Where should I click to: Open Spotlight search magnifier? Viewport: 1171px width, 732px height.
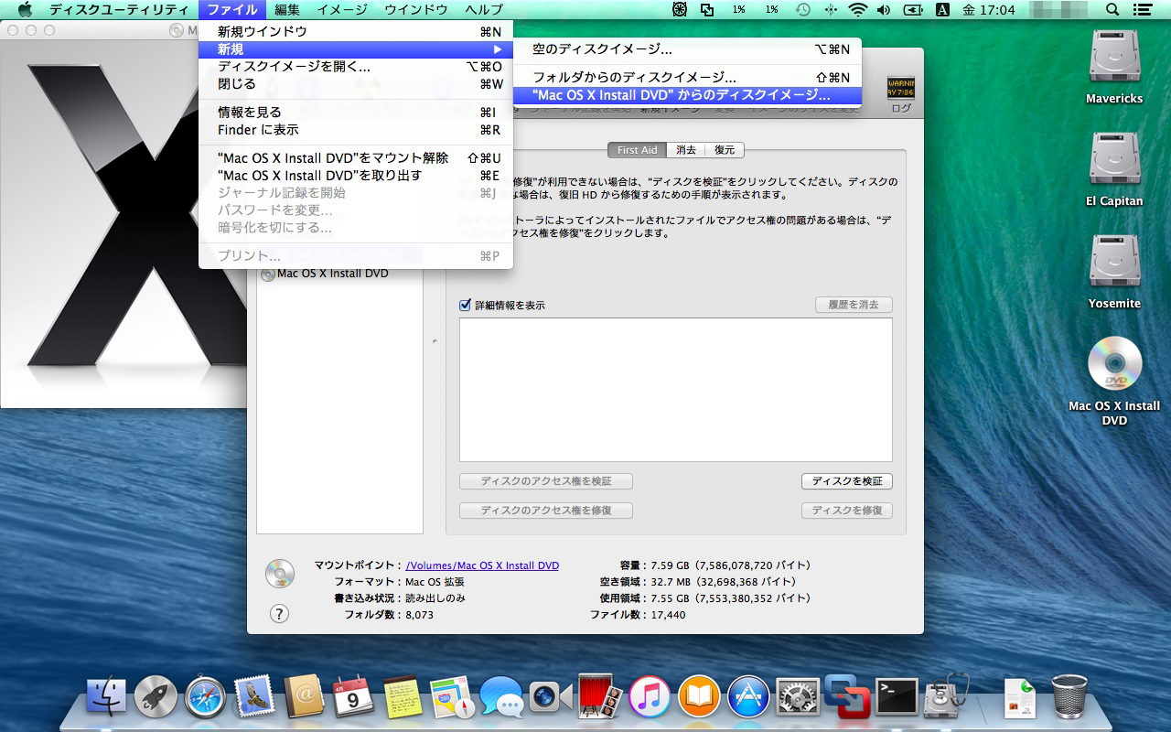1112,10
